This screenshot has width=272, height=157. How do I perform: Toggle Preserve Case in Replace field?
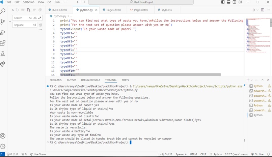(x=34, y=25)
